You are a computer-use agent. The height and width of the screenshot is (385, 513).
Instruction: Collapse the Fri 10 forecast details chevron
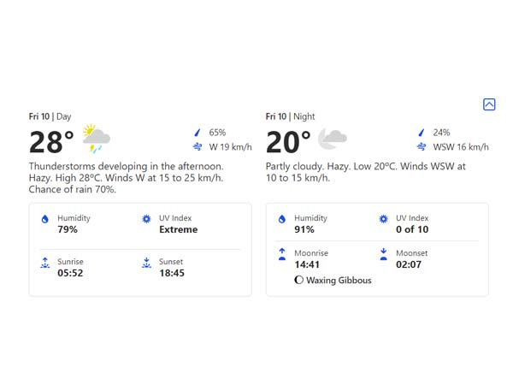click(489, 104)
